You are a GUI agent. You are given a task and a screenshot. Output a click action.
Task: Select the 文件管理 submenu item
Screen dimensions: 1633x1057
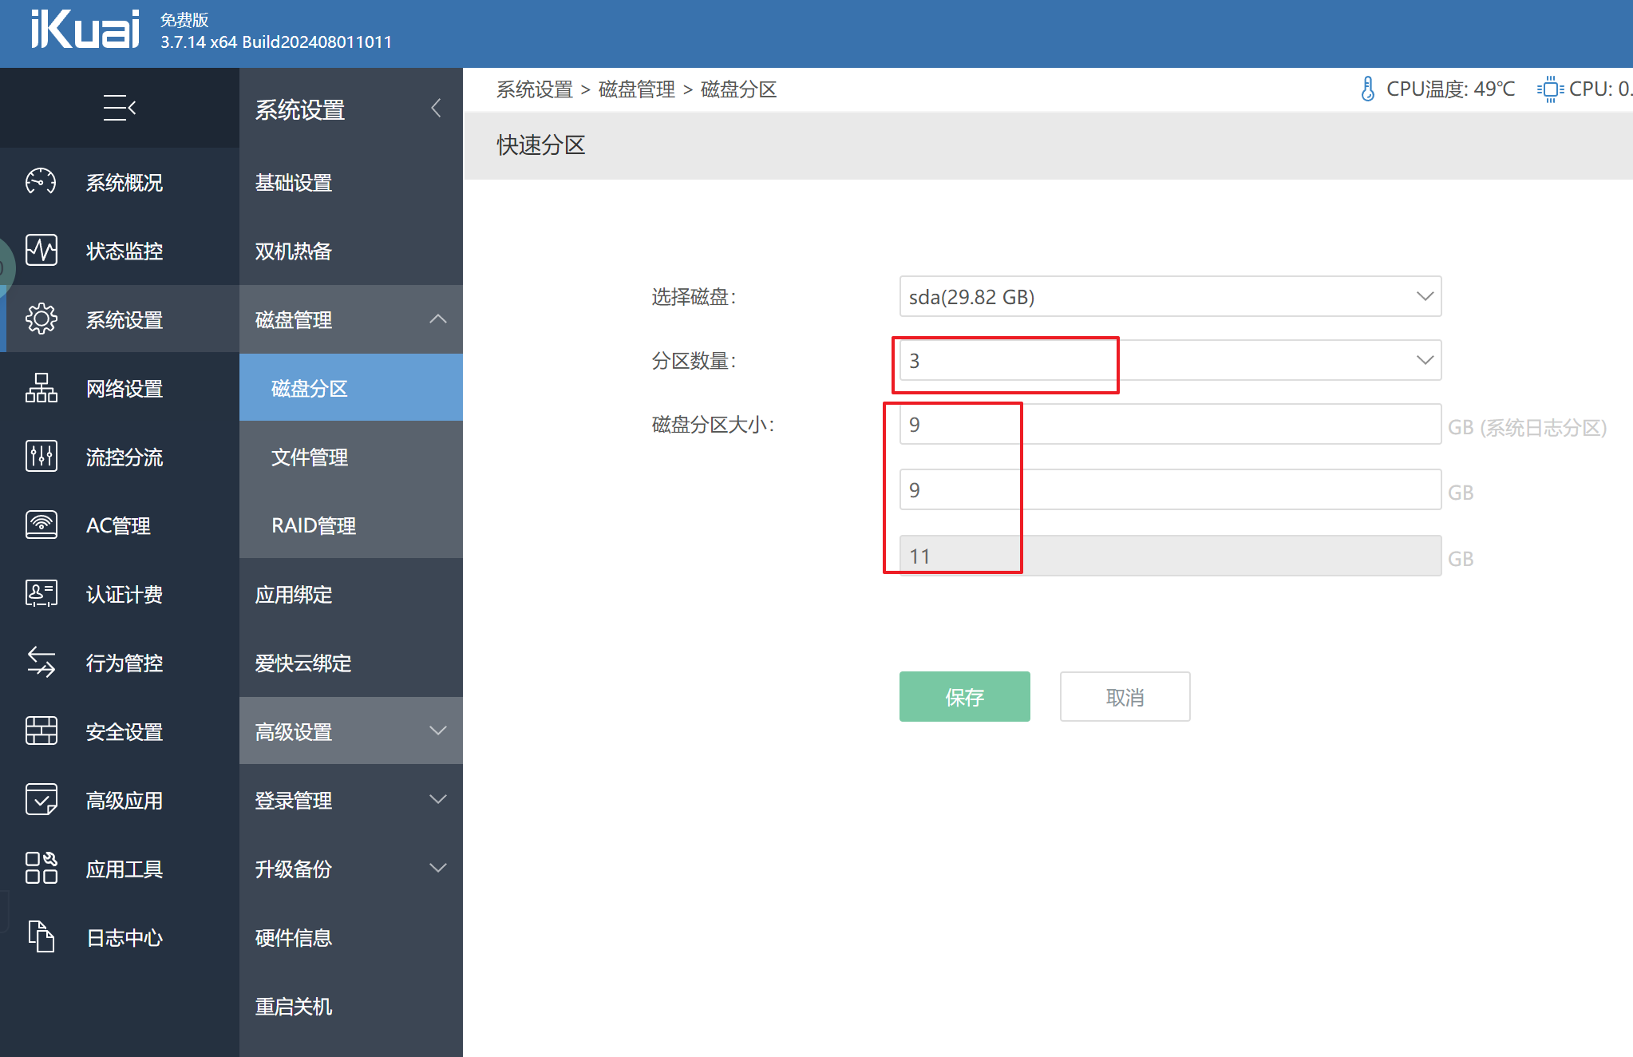[x=351, y=457]
